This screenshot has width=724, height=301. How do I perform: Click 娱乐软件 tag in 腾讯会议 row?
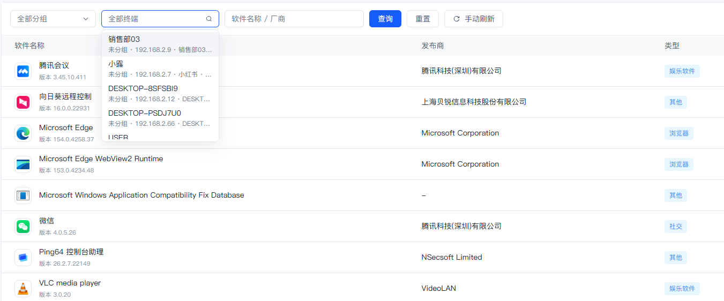(x=682, y=71)
